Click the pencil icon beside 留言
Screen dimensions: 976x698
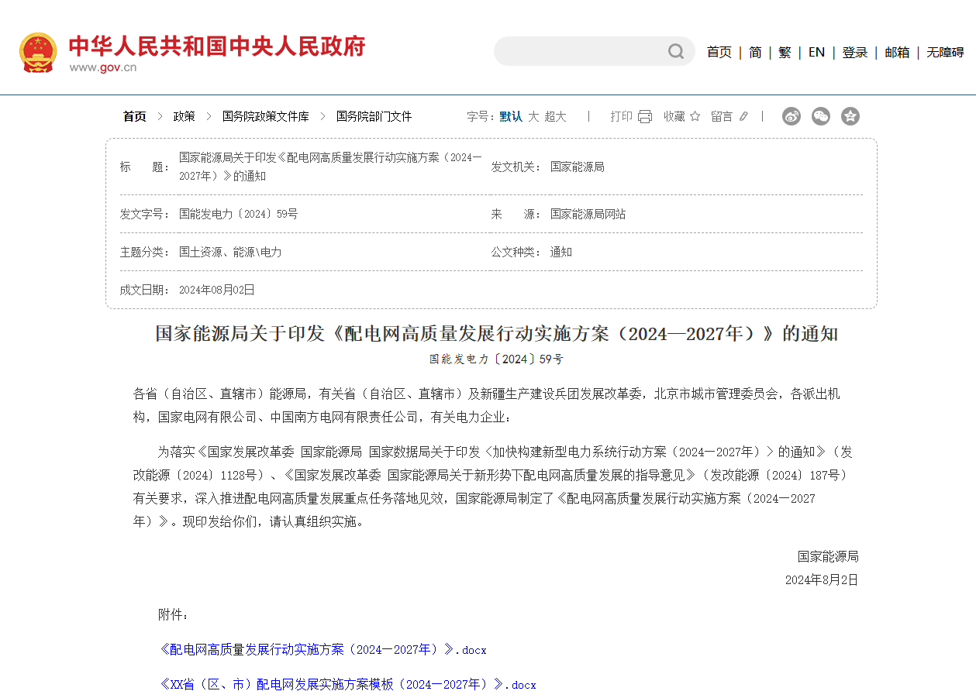(743, 116)
